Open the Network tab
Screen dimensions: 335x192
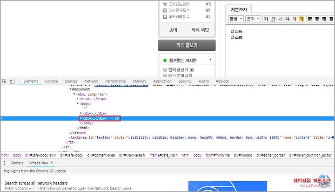click(92, 81)
